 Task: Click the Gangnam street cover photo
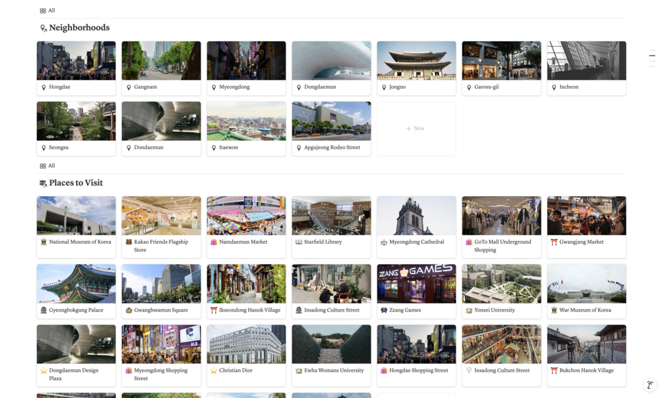pyautogui.click(x=161, y=61)
